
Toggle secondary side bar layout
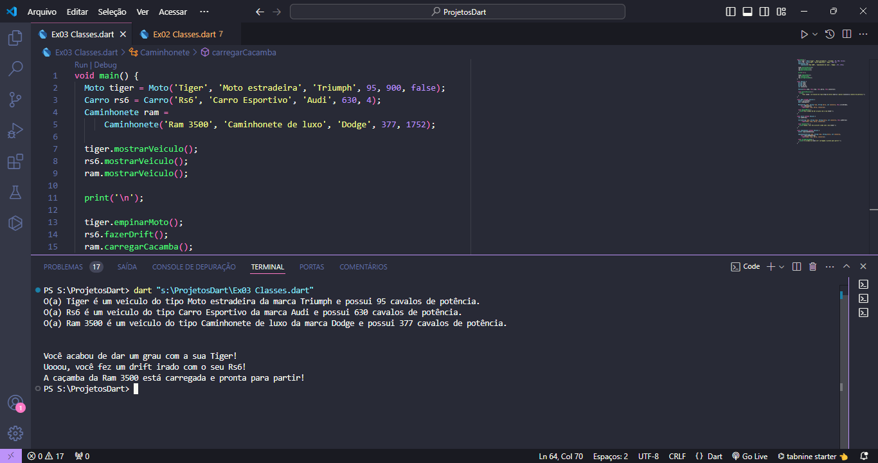(x=764, y=12)
